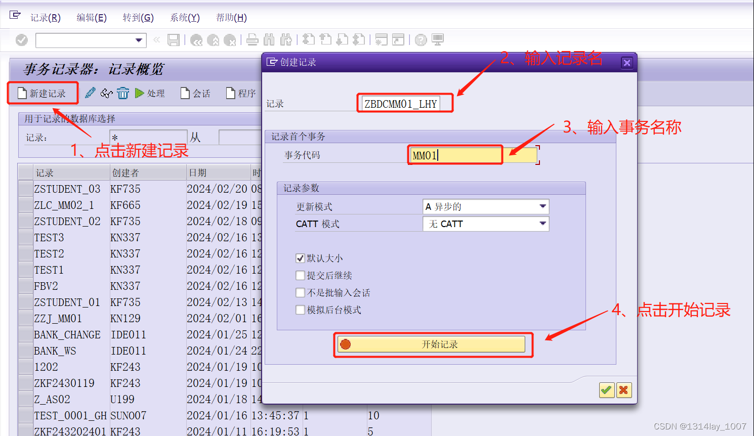This screenshot has height=436, width=754.
Task: Click the Print icon in toolbar
Action: point(252,40)
